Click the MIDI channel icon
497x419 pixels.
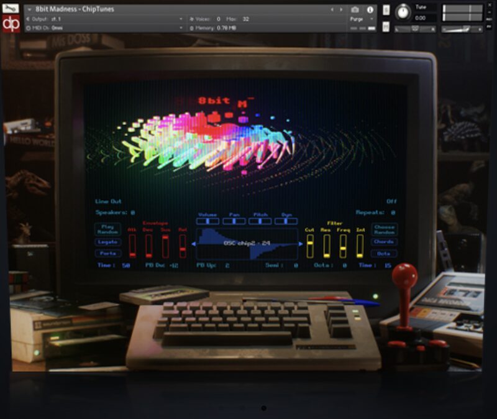[x=28, y=28]
